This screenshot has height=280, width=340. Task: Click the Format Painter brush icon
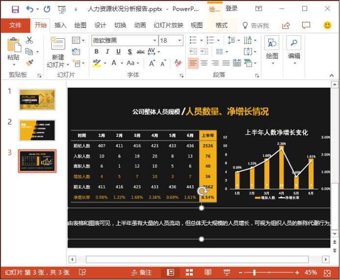29,63
